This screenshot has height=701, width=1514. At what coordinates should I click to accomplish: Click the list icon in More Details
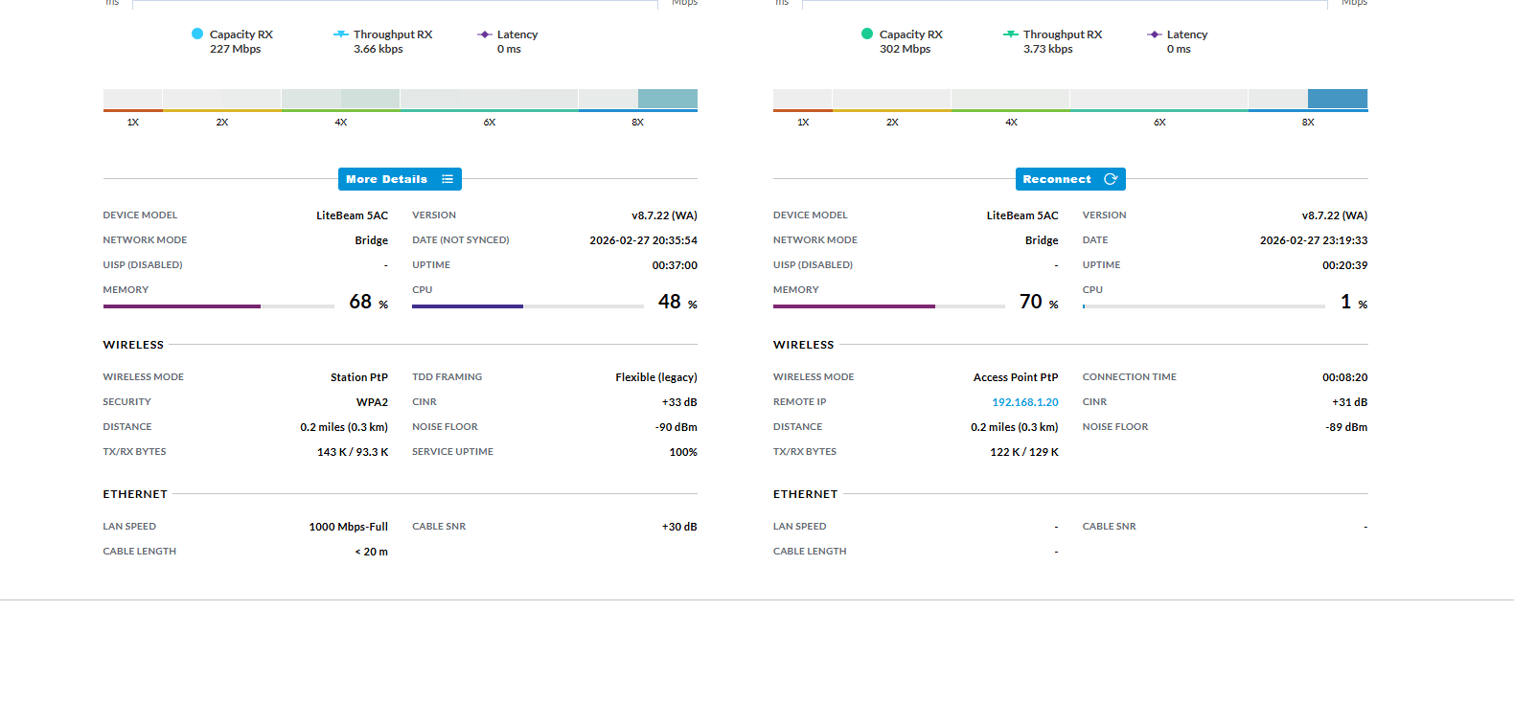pyautogui.click(x=447, y=179)
